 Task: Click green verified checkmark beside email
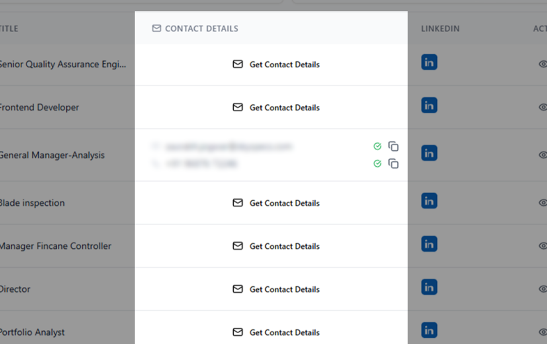click(377, 146)
